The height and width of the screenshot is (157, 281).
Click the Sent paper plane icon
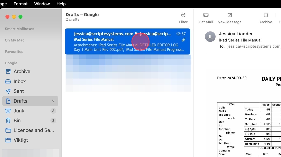pos(8,91)
